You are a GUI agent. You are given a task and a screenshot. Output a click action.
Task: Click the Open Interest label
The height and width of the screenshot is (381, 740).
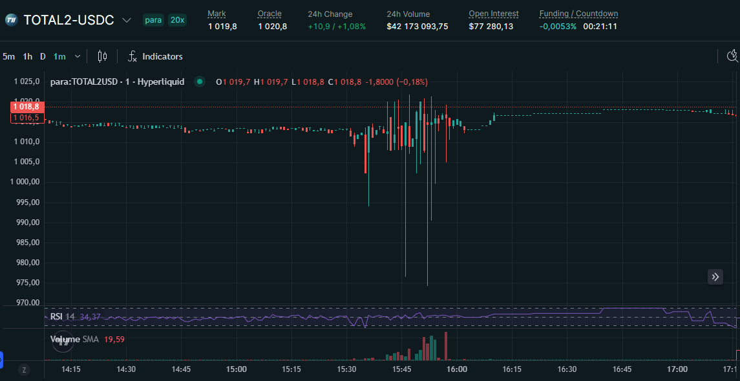click(494, 14)
